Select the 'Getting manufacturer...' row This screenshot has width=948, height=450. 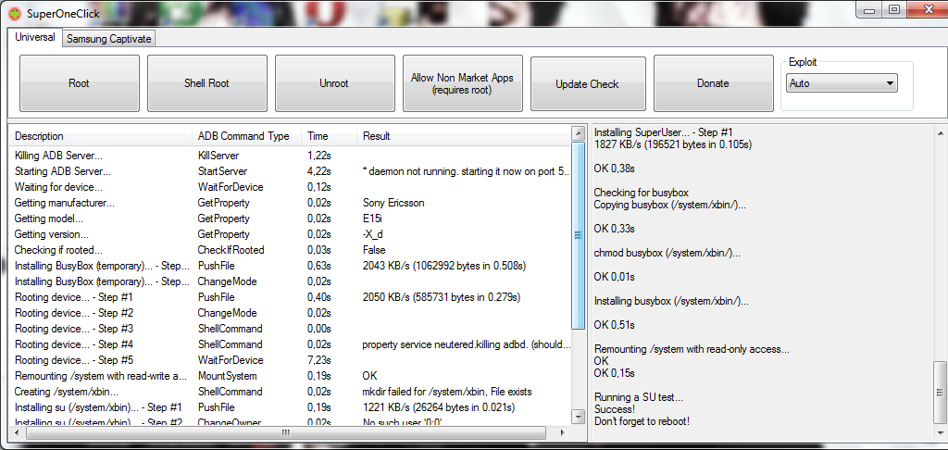[290, 203]
